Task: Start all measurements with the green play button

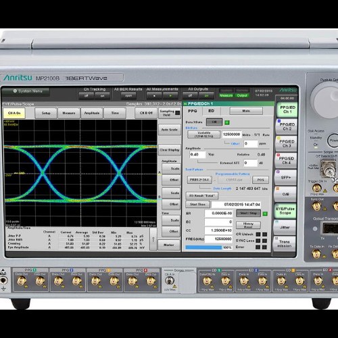Action: [170, 96]
